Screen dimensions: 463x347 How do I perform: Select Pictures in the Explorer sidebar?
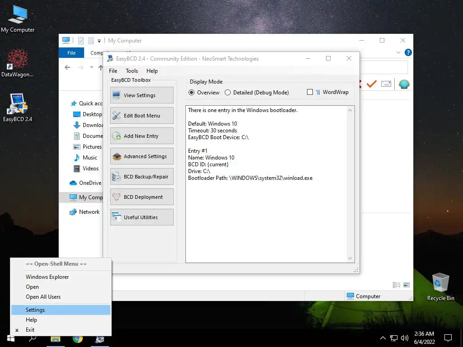click(87, 147)
